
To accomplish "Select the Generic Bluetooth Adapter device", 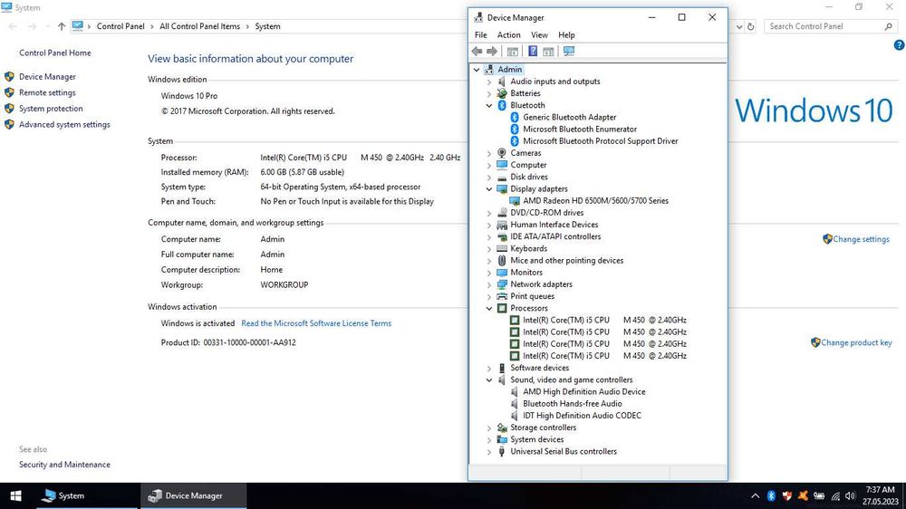I will [570, 117].
